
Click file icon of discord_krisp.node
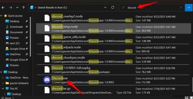click(x=47, y=28)
